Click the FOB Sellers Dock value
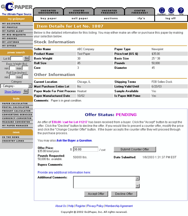This screenshot has width=188, height=216. [162, 82]
